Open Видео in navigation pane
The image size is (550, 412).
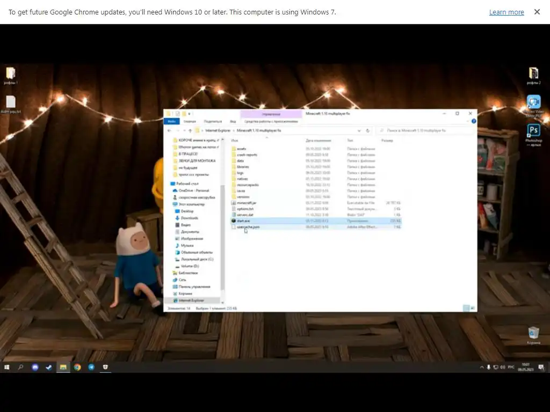(185, 225)
